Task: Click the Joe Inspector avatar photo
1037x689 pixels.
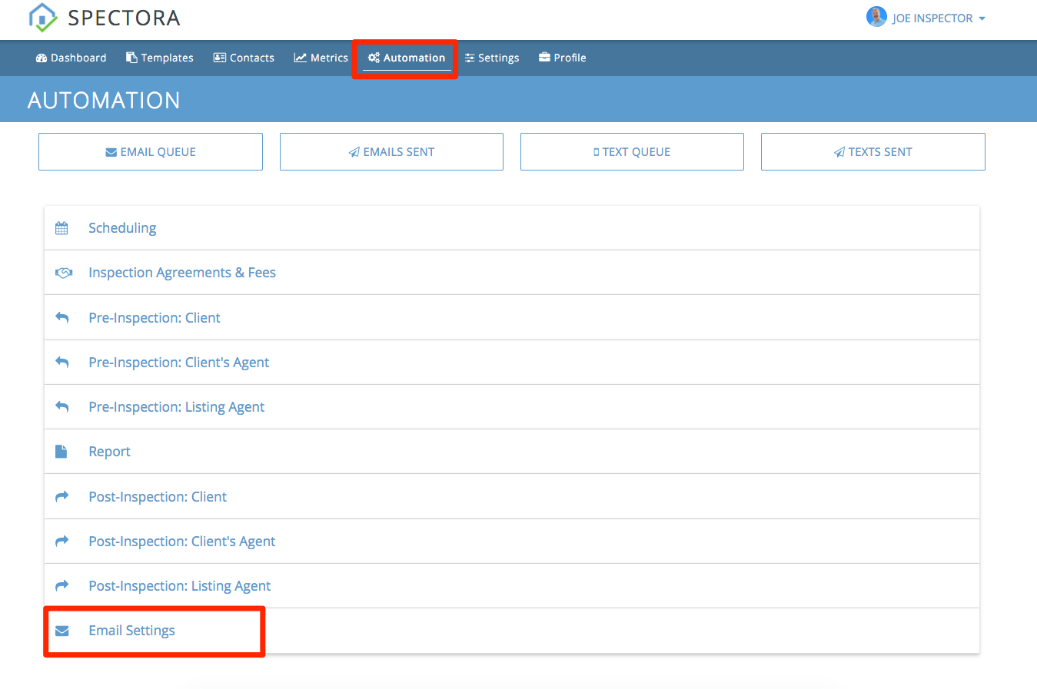Action: (x=876, y=16)
